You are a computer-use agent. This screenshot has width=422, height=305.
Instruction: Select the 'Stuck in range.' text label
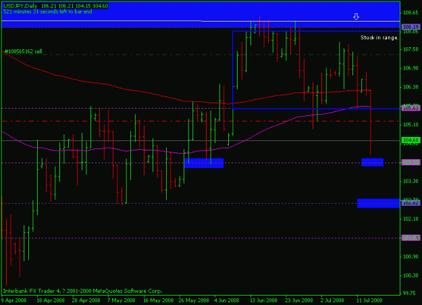379,38
